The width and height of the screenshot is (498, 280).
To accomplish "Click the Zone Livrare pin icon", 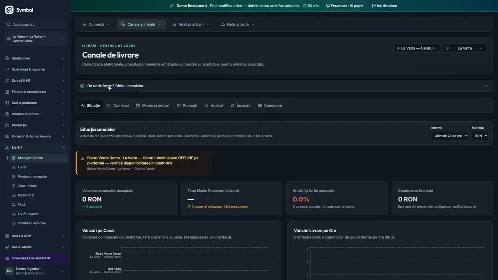I will pyautogui.click(x=14, y=186).
